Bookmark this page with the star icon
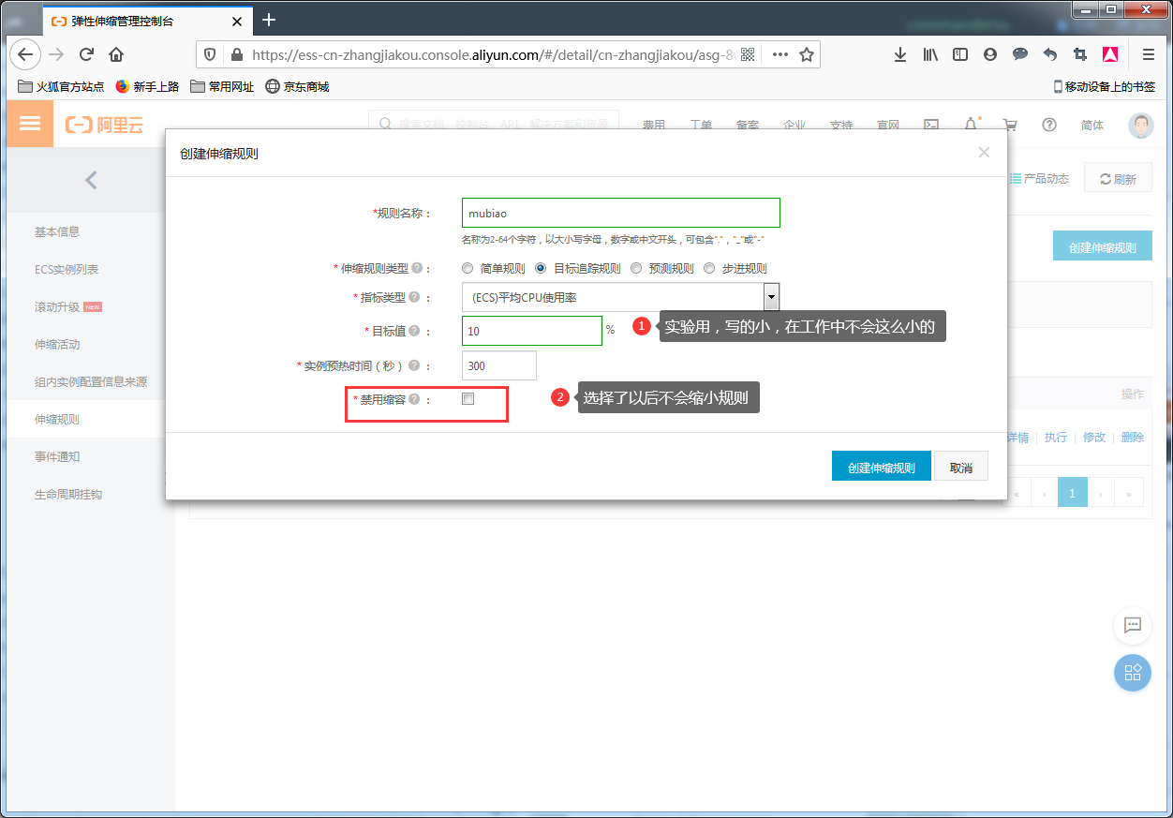This screenshot has height=818, width=1173. 806,54
